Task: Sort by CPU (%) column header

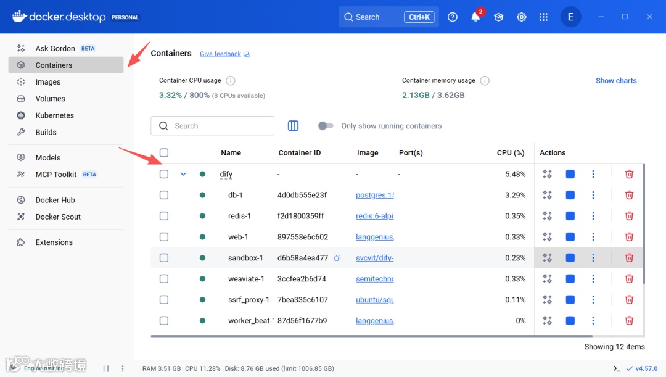Action: (x=511, y=152)
